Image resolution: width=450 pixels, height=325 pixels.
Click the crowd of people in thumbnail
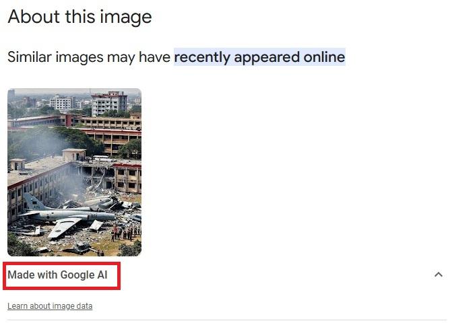pos(126,233)
